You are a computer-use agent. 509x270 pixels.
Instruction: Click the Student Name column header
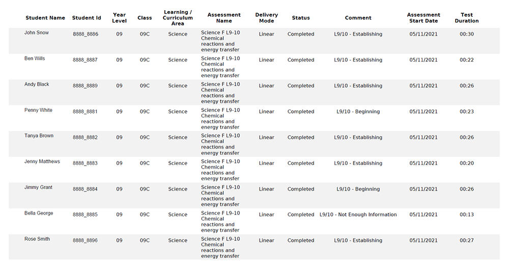[x=45, y=18]
